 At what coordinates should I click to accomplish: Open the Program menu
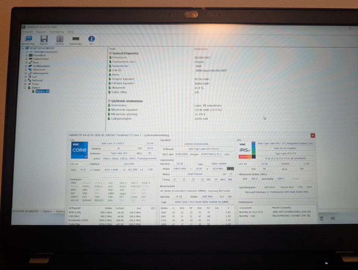click(x=28, y=32)
